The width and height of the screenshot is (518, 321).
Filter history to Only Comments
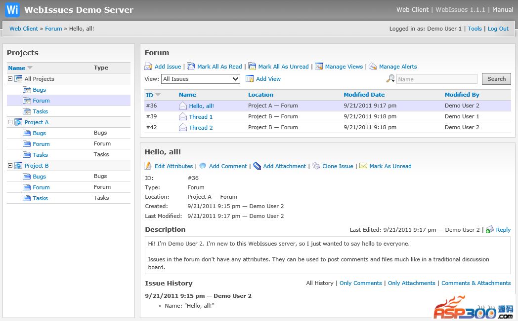tap(360, 283)
